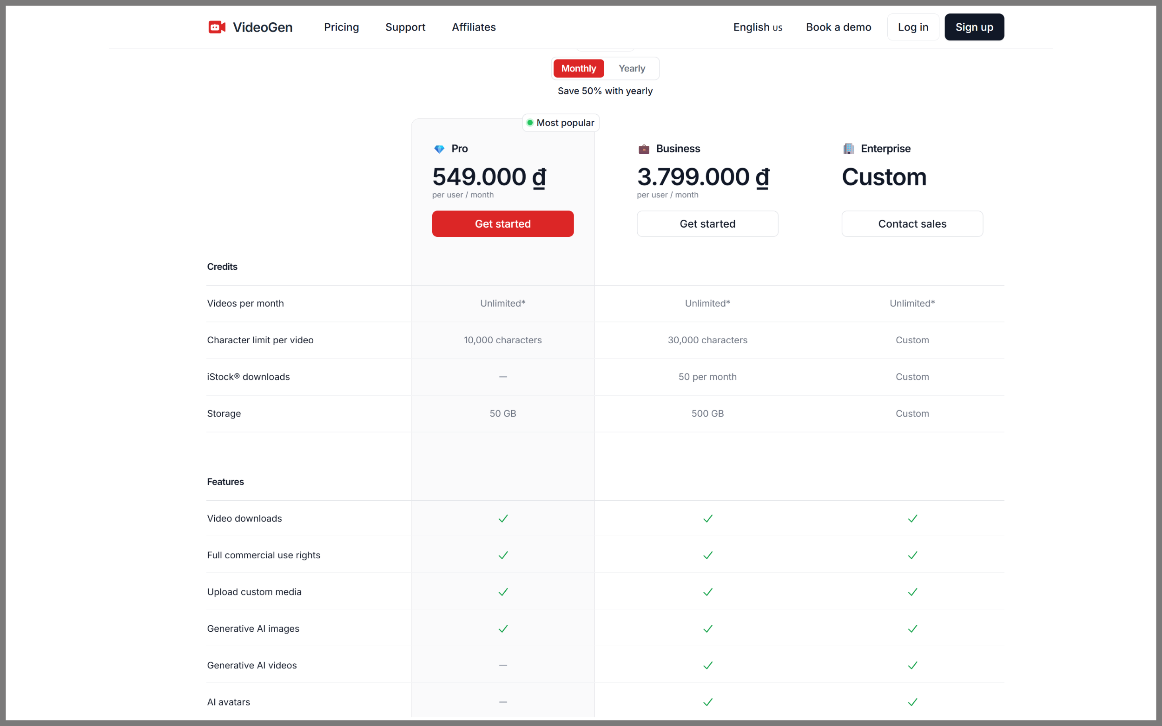This screenshot has width=1162, height=726.
Task: Click the Enterprise checkmark for Generative AI videos
Action: pos(912,666)
